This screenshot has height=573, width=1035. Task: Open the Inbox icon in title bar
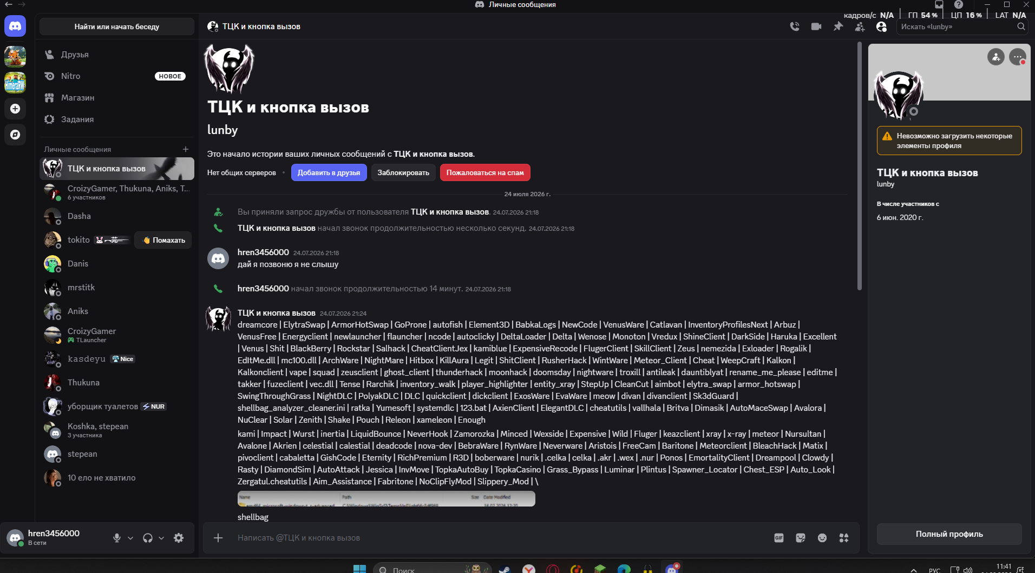tap(939, 4)
